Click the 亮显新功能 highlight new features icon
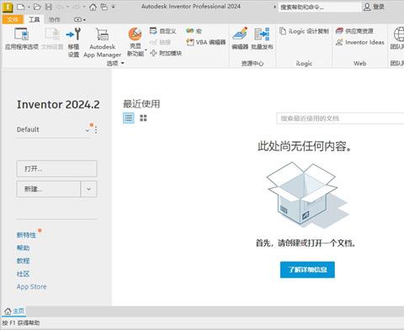The width and height of the screenshot is (404, 330). pos(135,34)
